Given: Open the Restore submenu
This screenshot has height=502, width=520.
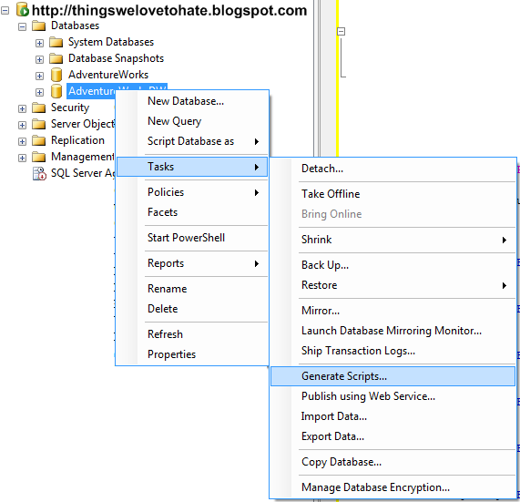Looking at the screenshot, I should [393, 285].
